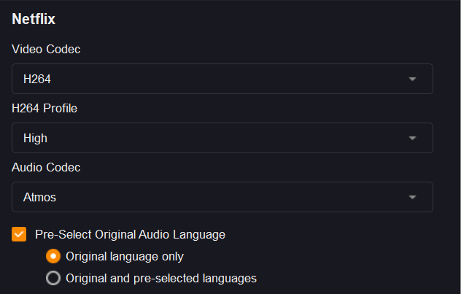Select the 'Original language only' radio button

pos(53,257)
